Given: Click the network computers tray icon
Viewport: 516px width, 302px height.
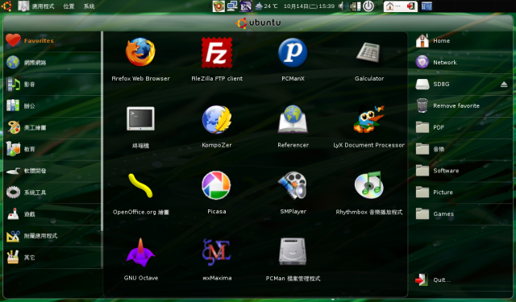Looking at the screenshot, I should pos(232,6).
